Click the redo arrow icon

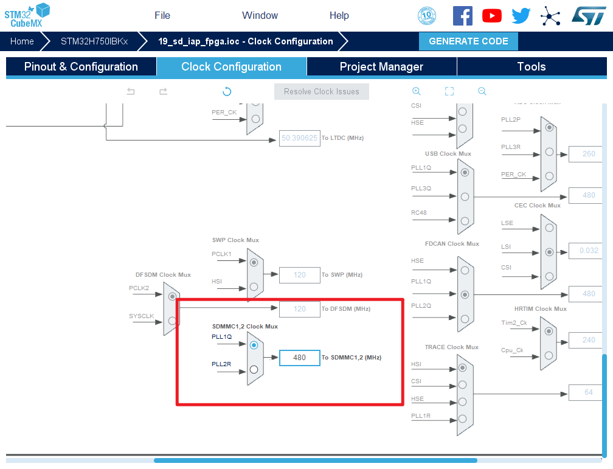[163, 91]
